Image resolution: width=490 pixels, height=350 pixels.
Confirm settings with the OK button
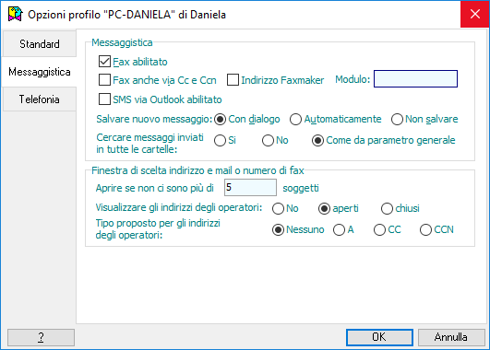tap(379, 337)
